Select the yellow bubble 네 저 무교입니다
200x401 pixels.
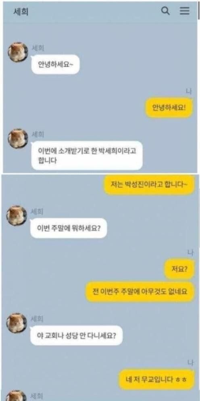157,380
